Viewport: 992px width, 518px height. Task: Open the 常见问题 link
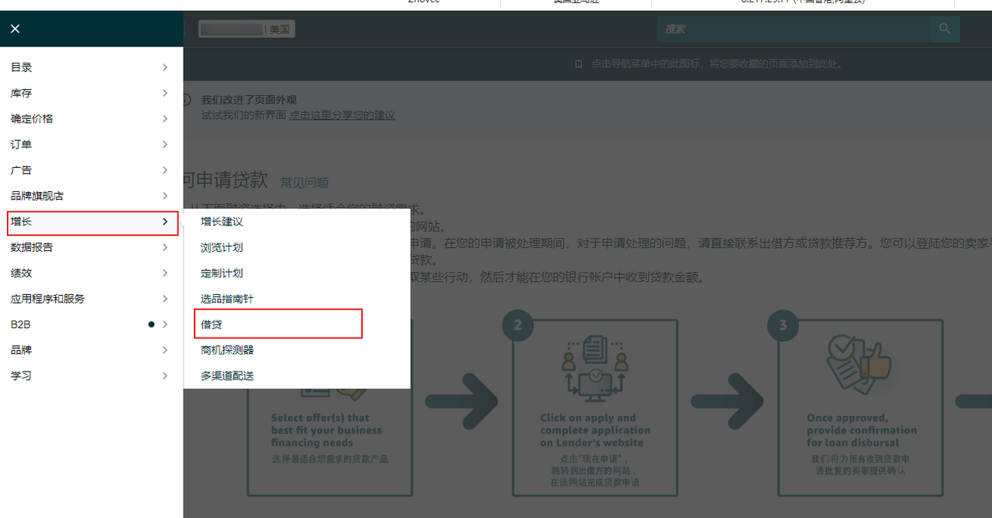point(305,183)
